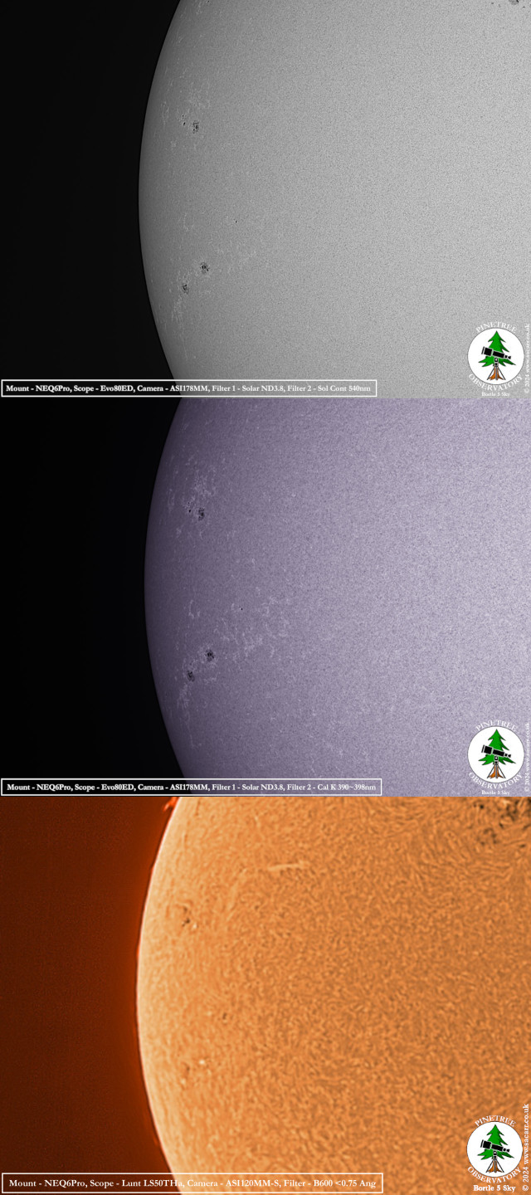This screenshot has height=1195, width=531.
Task: Click the largest lower sunspot in purple panel
Action: pos(209,656)
